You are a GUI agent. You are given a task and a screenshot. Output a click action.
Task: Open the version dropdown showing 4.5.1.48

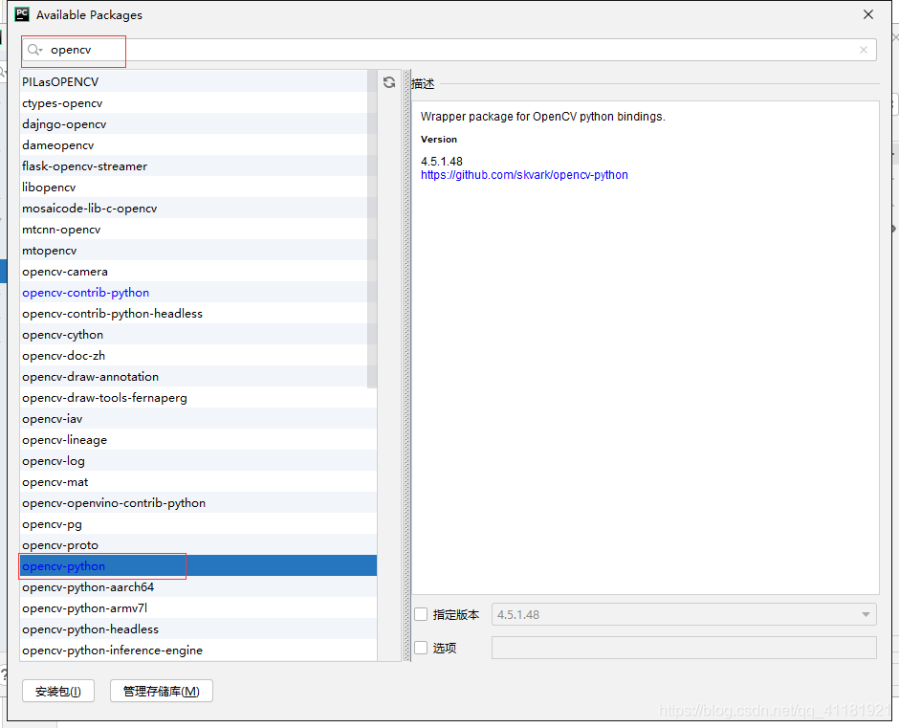click(866, 614)
